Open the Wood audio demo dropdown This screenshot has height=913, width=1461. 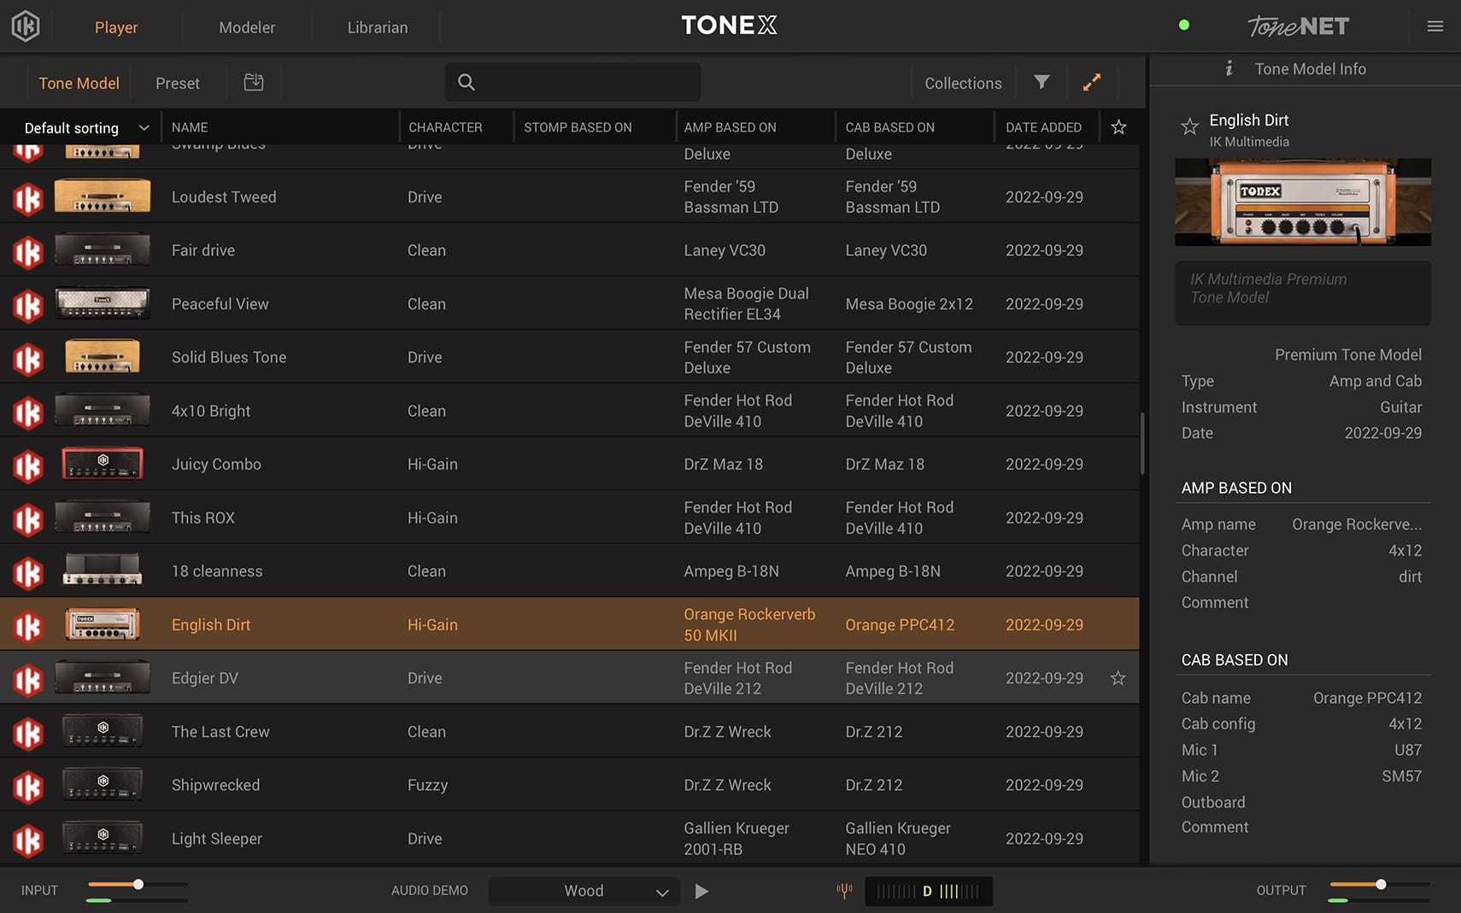click(x=584, y=891)
